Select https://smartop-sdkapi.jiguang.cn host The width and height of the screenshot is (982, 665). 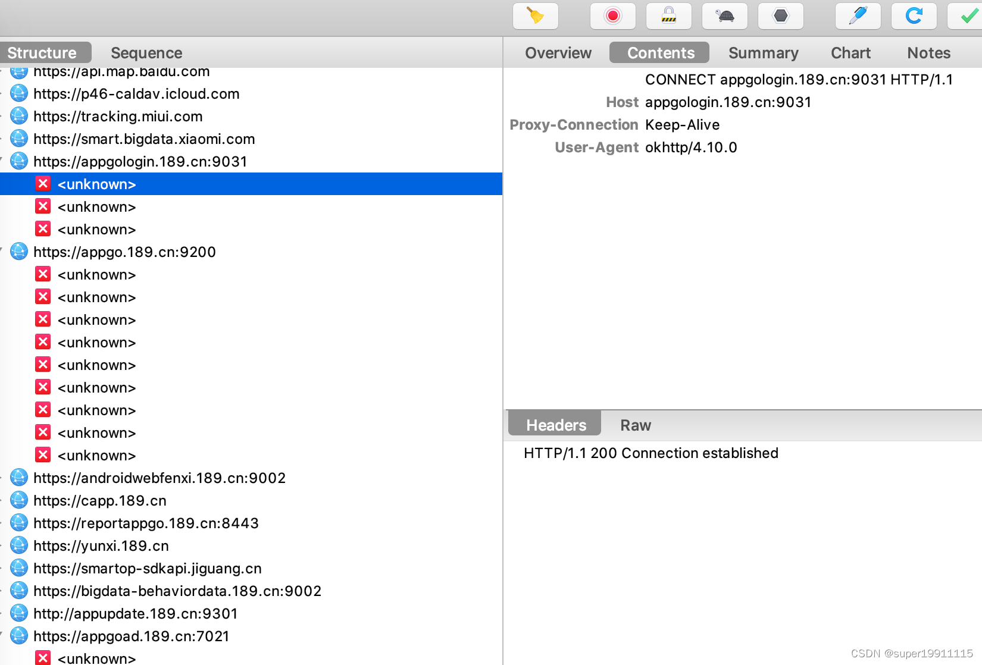pos(148,568)
